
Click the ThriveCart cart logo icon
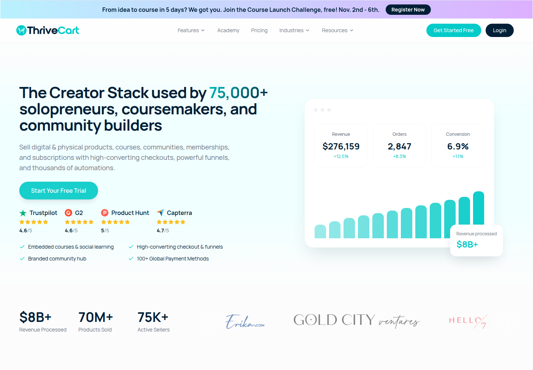(x=21, y=30)
